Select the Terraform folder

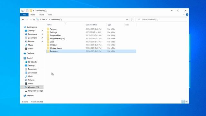coord(54,51)
